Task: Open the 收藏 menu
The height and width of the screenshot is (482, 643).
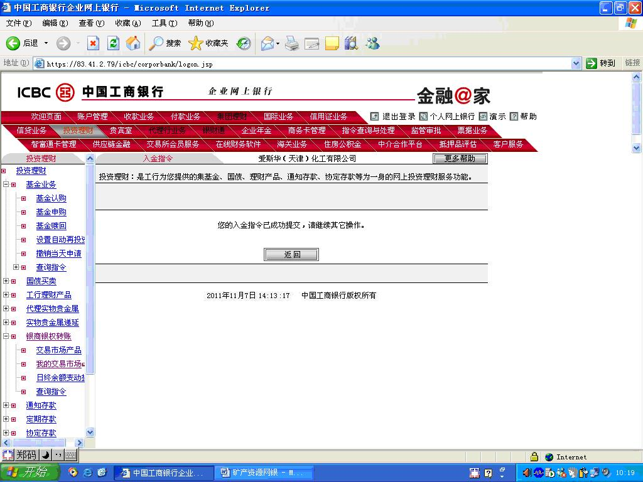Action: pos(128,23)
